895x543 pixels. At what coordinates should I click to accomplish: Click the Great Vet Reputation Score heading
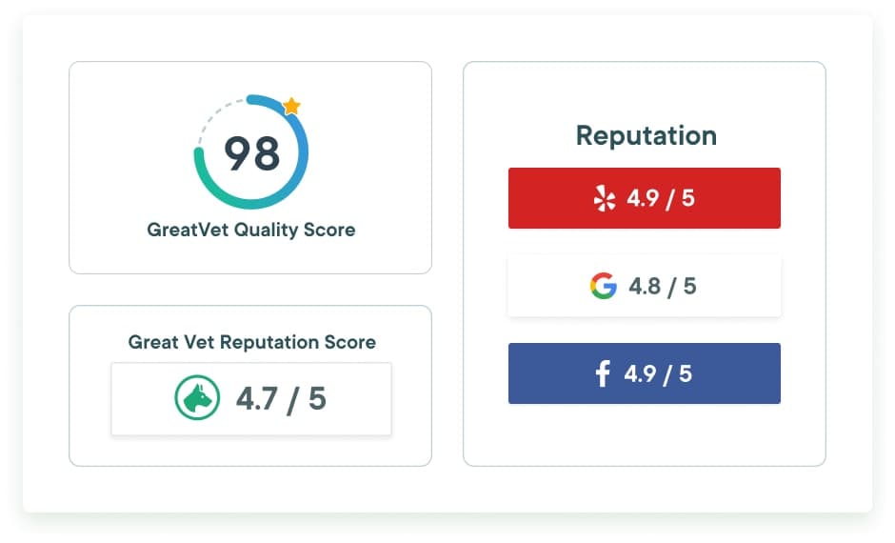(x=251, y=342)
